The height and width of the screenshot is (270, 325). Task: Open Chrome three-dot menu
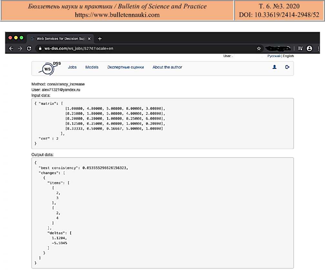click(318, 48)
